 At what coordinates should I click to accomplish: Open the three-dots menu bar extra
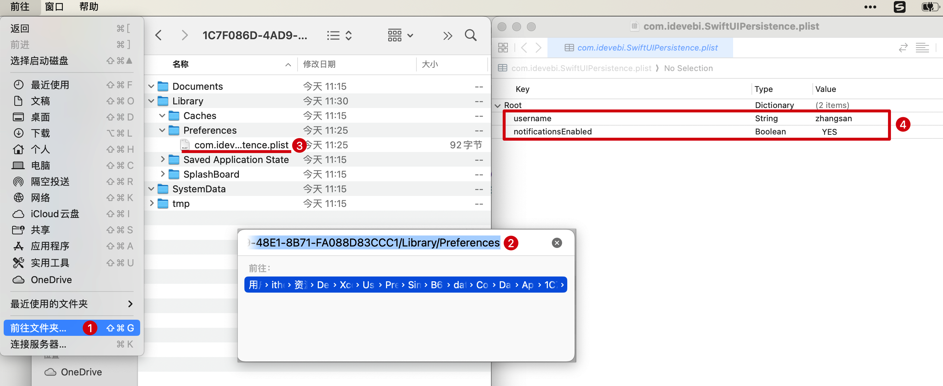[x=870, y=7]
